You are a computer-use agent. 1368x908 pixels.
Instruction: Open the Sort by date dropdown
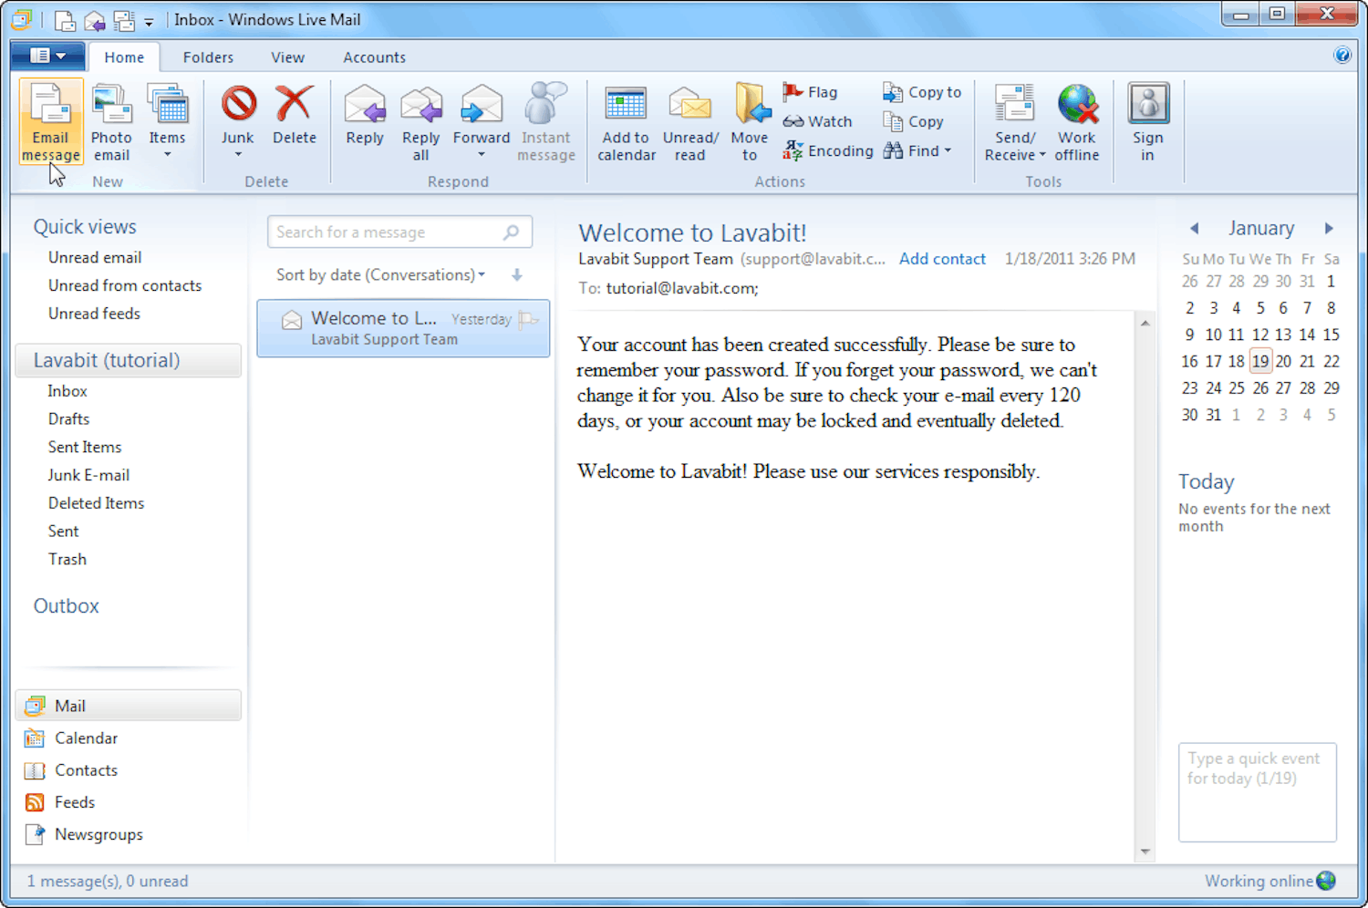point(379,274)
